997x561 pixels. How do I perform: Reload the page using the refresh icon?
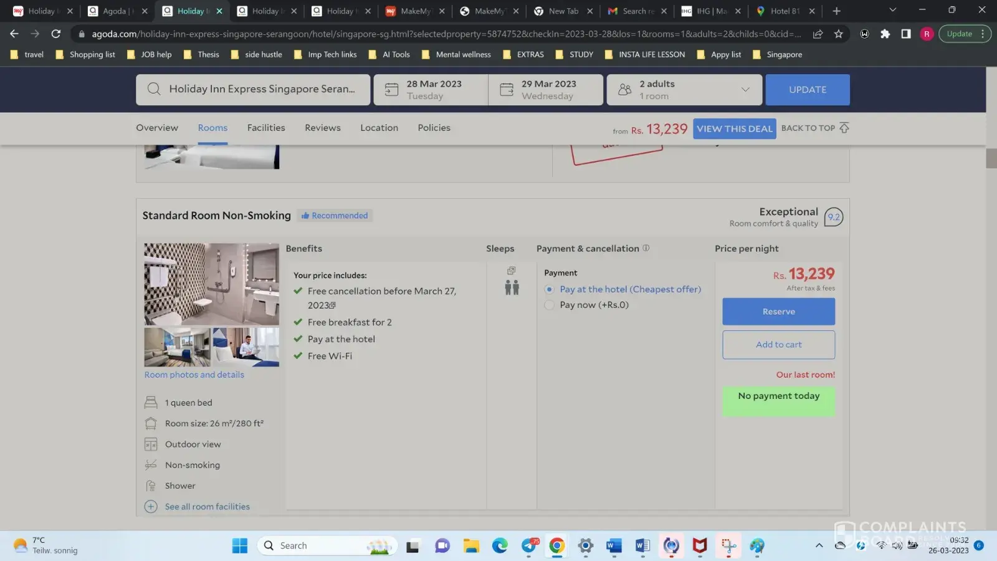point(56,34)
